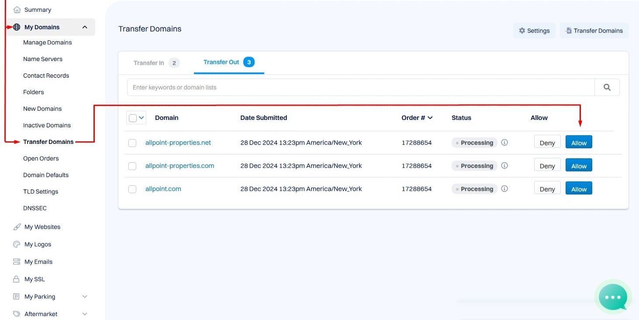The width and height of the screenshot is (639, 320).
Task: Click the Date Submitted column header
Action: [264, 118]
